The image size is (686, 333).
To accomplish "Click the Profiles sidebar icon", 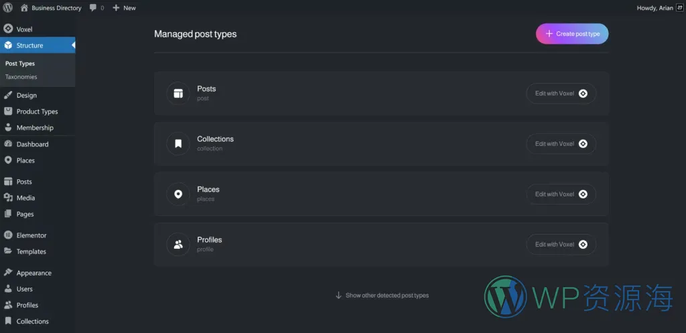I will click(x=8, y=305).
